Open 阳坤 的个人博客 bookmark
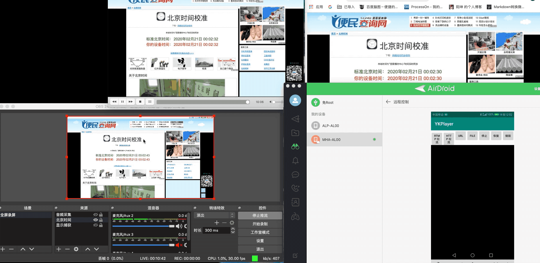Image resolution: width=540 pixels, height=263 pixels. [465, 7]
